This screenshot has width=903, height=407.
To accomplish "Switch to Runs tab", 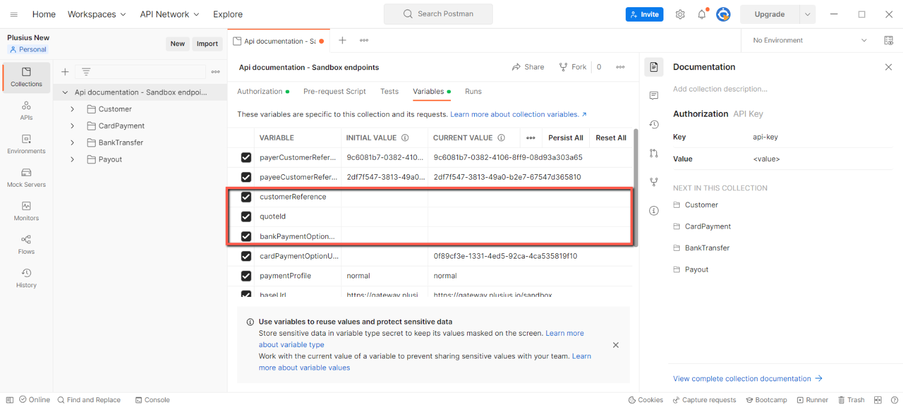I will point(473,92).
